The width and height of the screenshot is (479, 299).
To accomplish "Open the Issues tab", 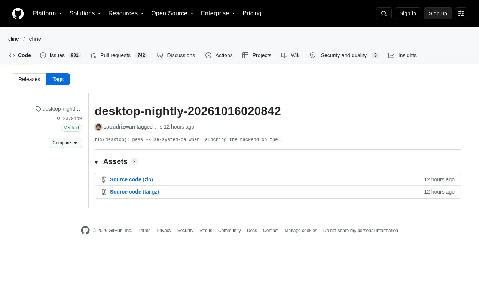I will [61, 55].
